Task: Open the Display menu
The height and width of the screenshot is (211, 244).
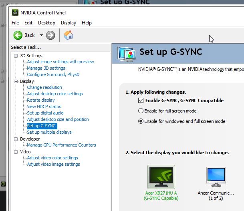Action: pos(69,23)
